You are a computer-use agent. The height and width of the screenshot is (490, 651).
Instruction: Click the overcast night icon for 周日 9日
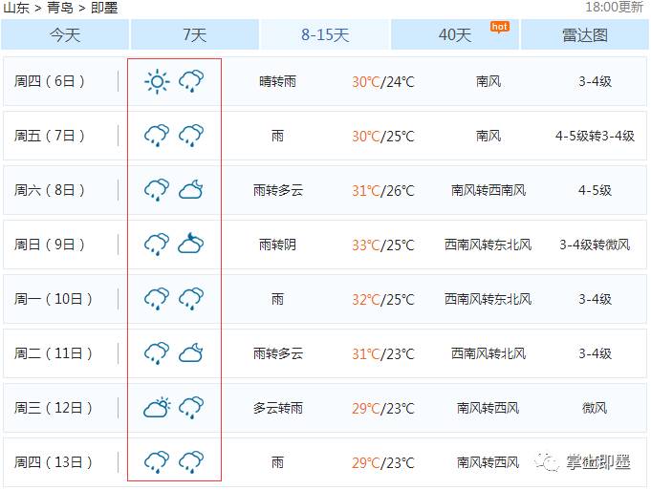(191, 245)
